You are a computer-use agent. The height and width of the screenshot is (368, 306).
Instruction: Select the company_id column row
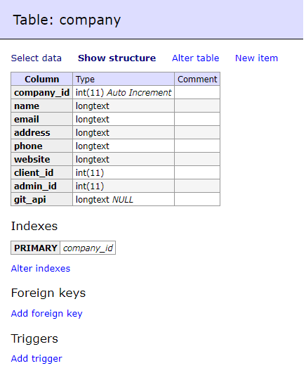coord(115,92)
